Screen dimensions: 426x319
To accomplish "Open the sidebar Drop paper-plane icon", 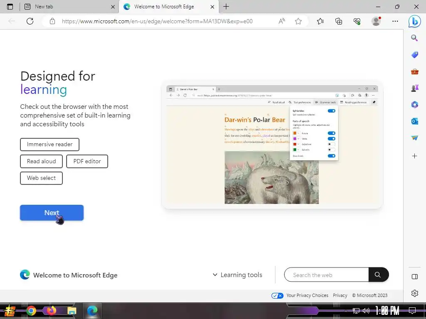I will (x=415, y=138).
